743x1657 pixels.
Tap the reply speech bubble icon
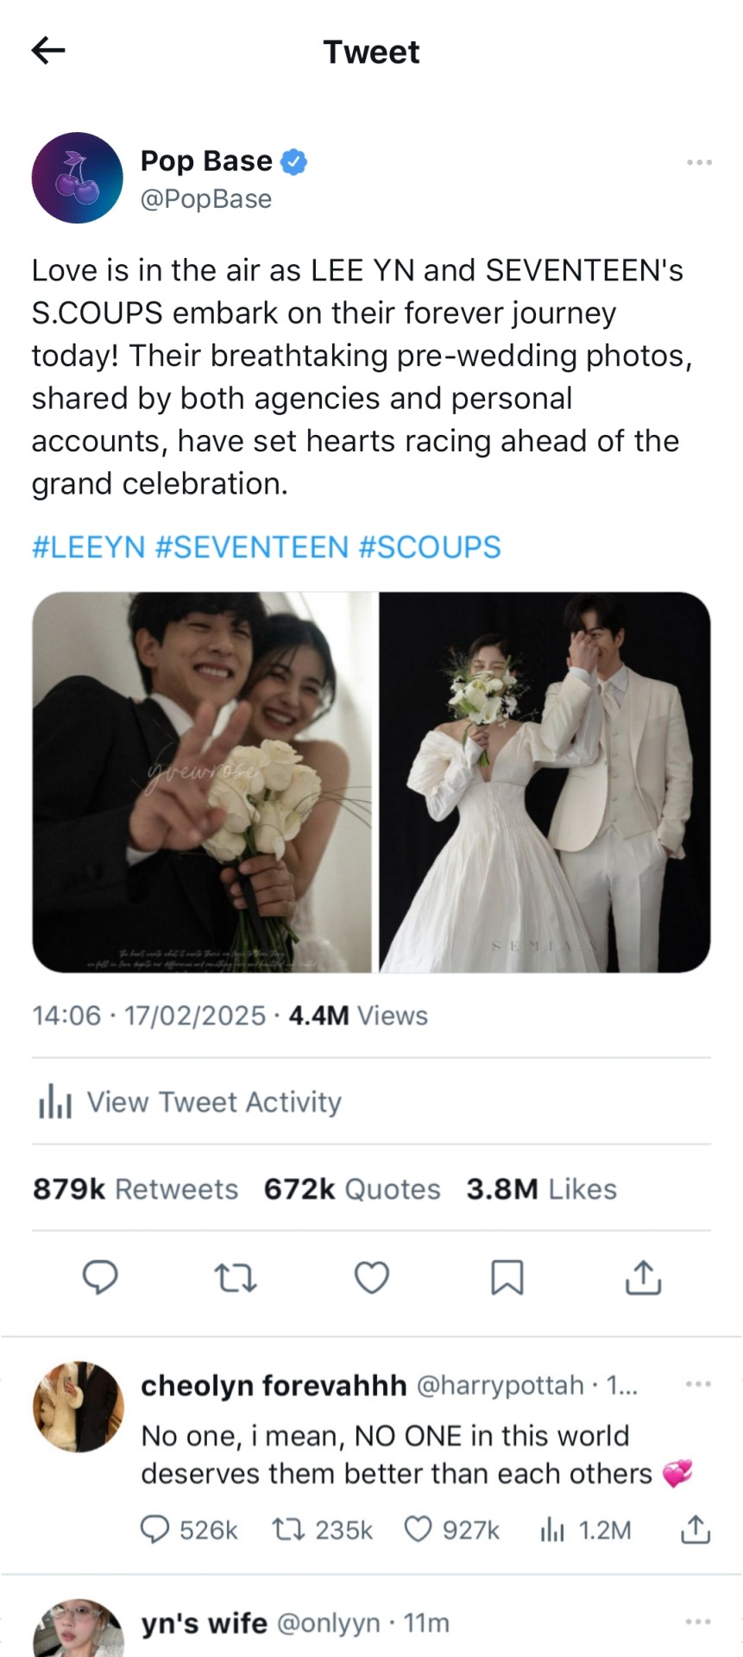100,1277
